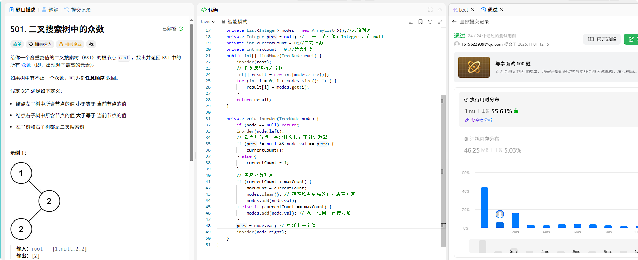The width and height of the screenshot is (638, 260).
Task: Click 'inorder(node.right);' code line
Action: (261, 232)
